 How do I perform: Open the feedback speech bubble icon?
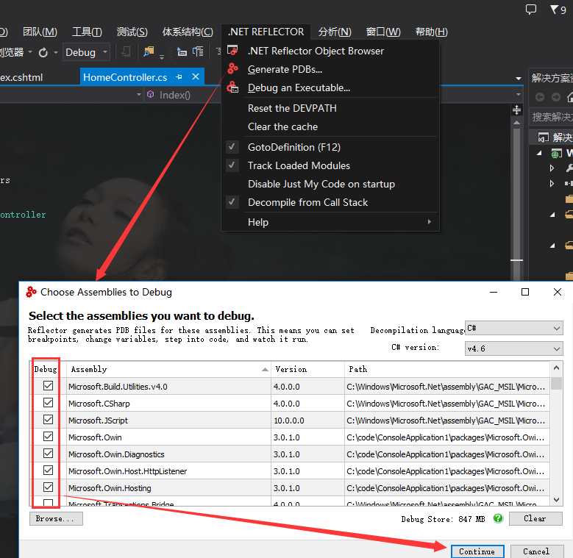click(x=530, y=9)
